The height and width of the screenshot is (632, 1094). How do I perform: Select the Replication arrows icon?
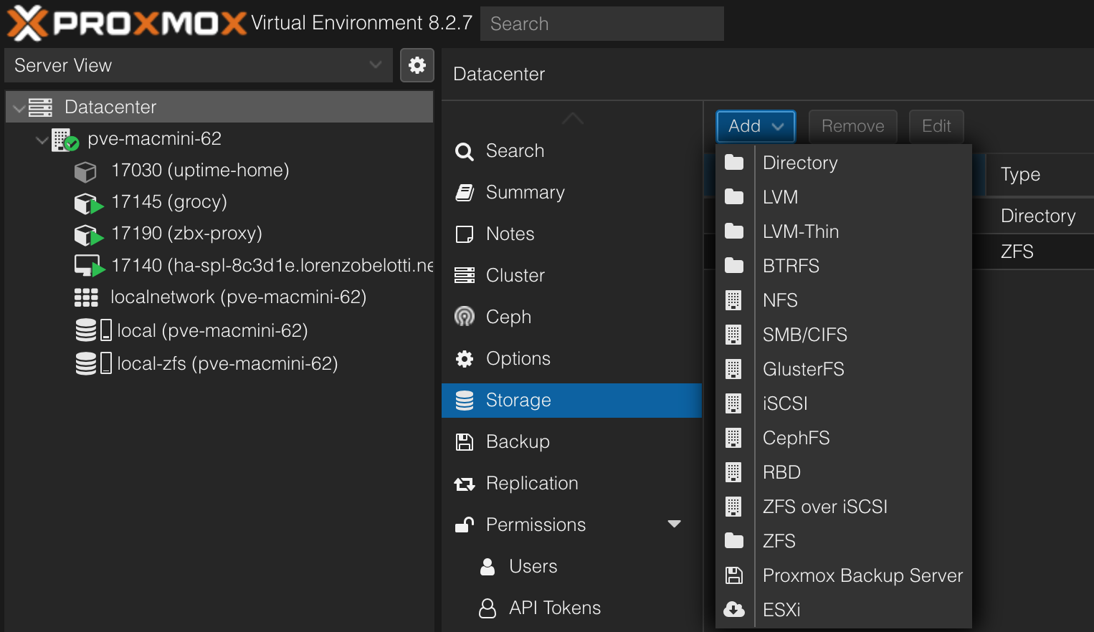(x=465, y=483)
